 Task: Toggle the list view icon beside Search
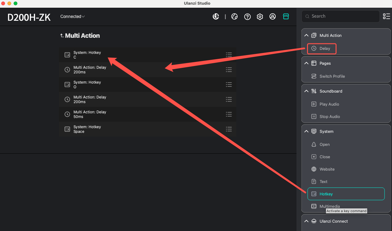pyautogui.click(x=386, y=16)
